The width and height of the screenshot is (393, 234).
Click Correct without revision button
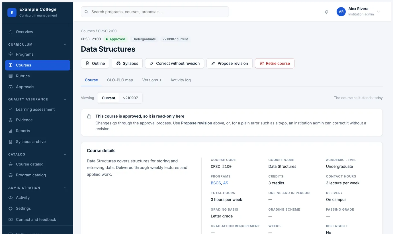pyautogui.click(x=175, y=63)
